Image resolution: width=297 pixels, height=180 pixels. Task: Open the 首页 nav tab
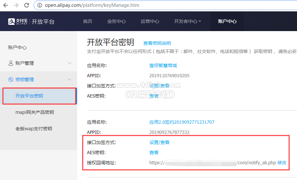[x=88, y=21]
